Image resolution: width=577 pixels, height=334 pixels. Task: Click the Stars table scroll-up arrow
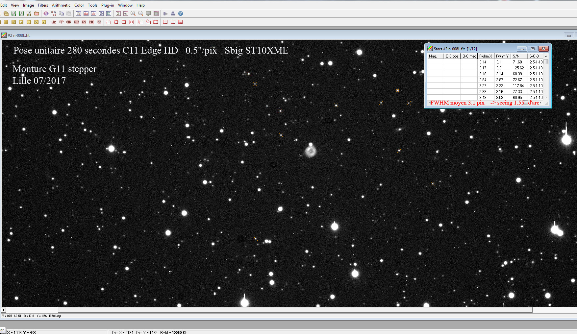pyautogui.click(x=546, y=56)
